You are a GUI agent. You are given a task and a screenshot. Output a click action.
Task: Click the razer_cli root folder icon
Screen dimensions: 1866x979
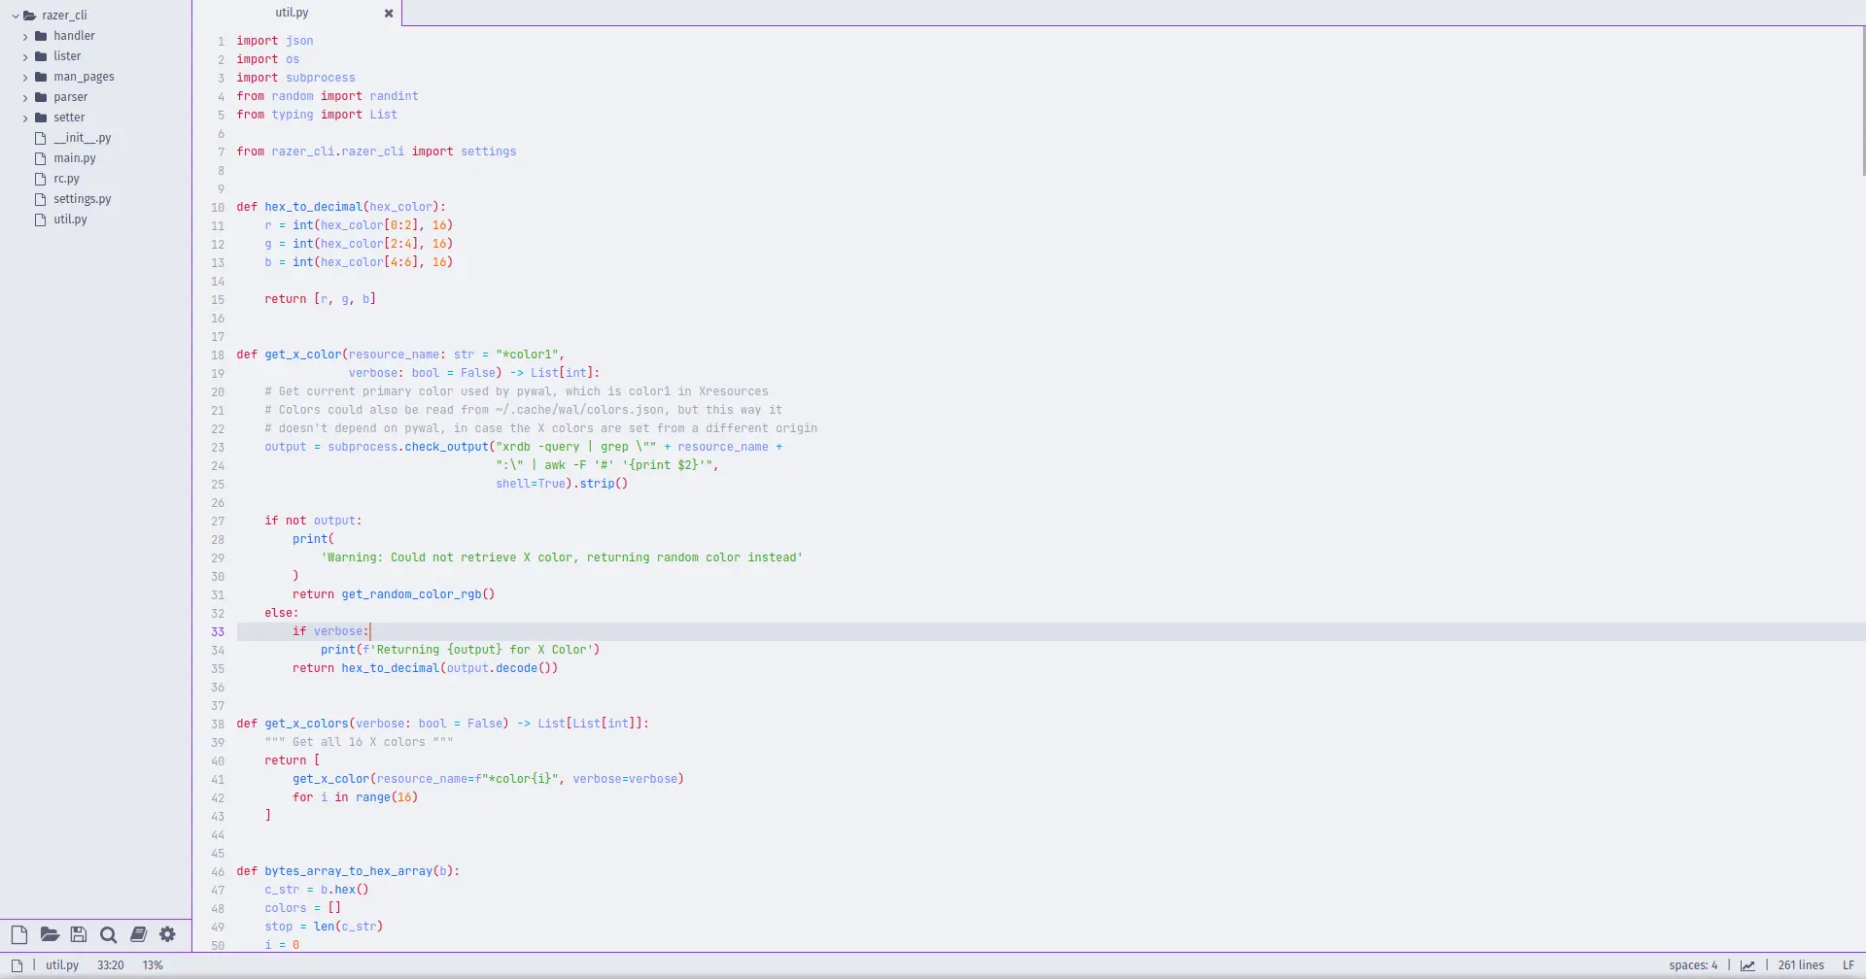click(x=29, y=16)
